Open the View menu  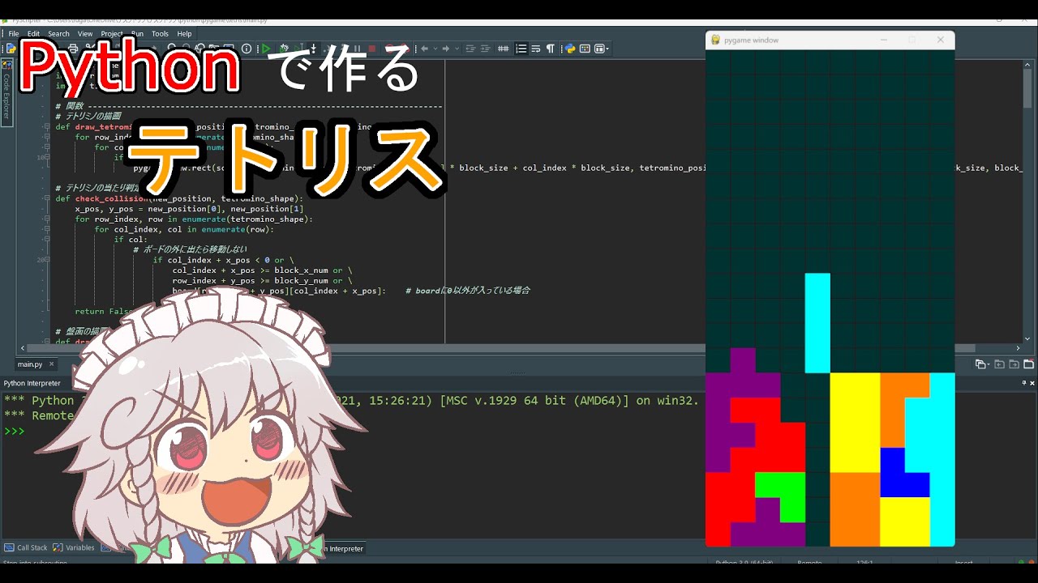(x=85, y=34)
